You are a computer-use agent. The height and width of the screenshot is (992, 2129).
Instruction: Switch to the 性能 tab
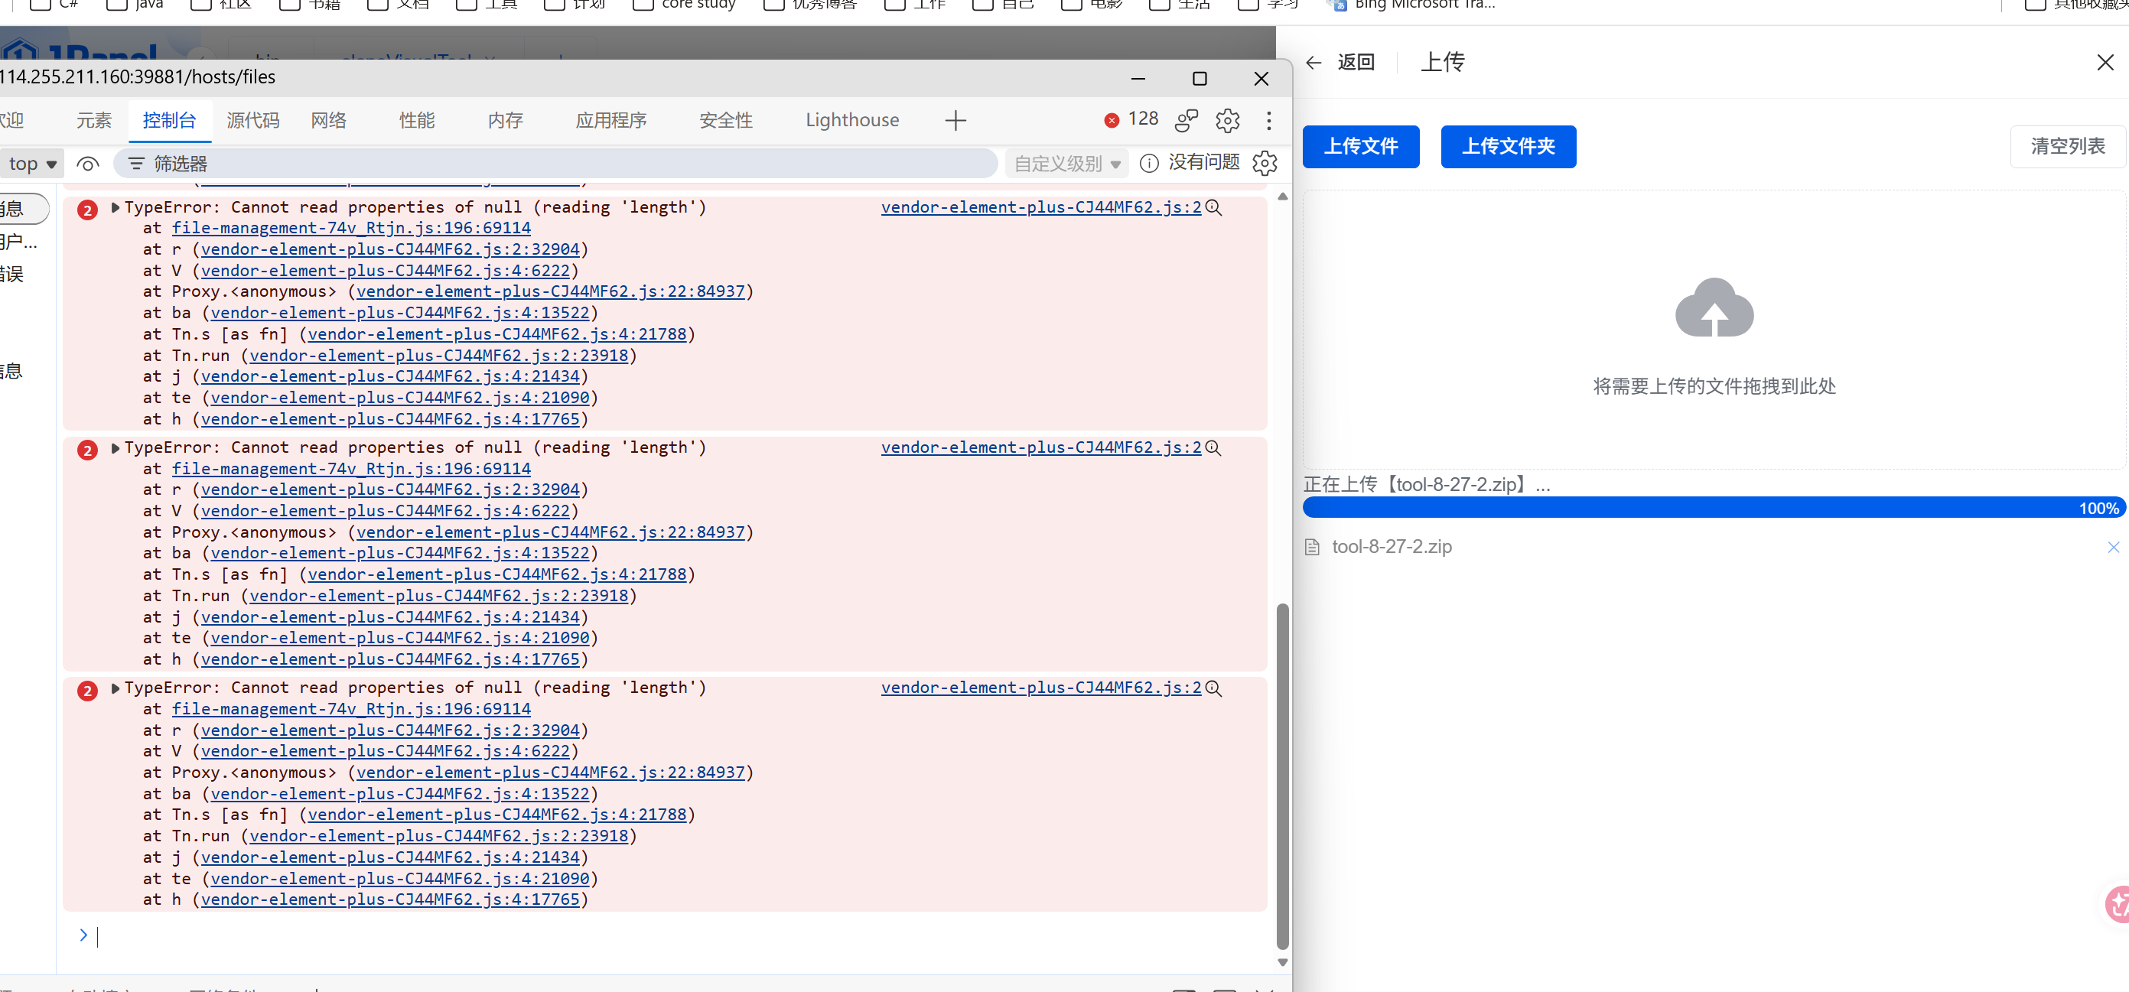[x=416, y=121]
